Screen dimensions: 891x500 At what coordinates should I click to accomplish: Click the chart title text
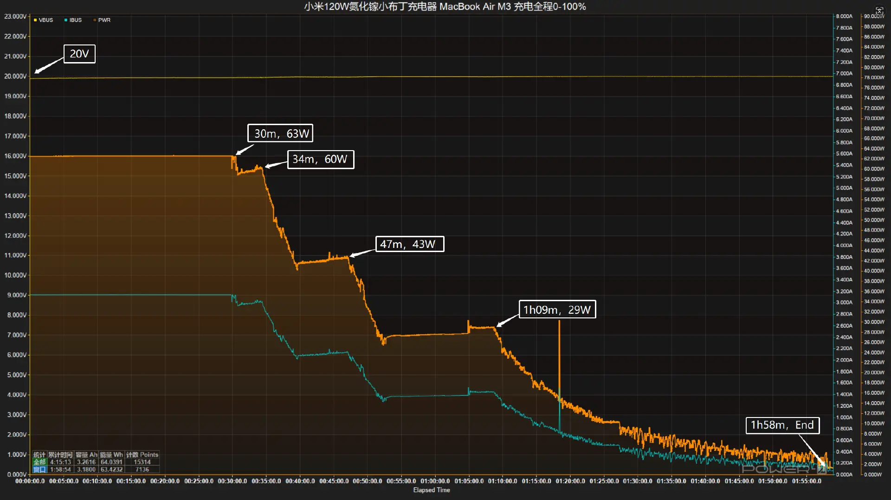click(445, 6)
